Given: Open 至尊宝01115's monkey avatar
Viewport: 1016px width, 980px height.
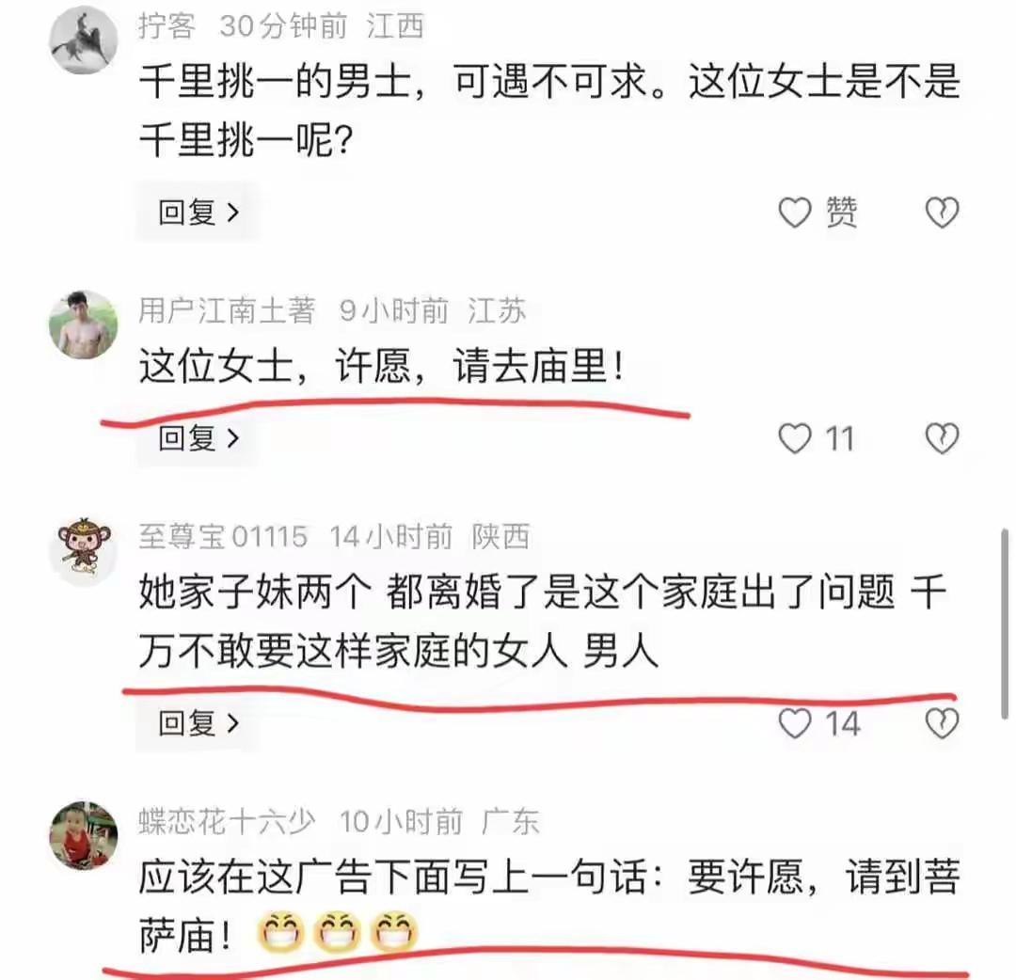Looking at the screenshot, I should [84, 551].
